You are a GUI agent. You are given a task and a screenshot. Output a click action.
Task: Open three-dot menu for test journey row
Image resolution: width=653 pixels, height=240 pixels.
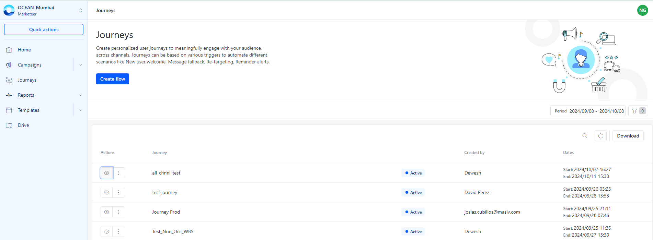[x=118, y=192]
